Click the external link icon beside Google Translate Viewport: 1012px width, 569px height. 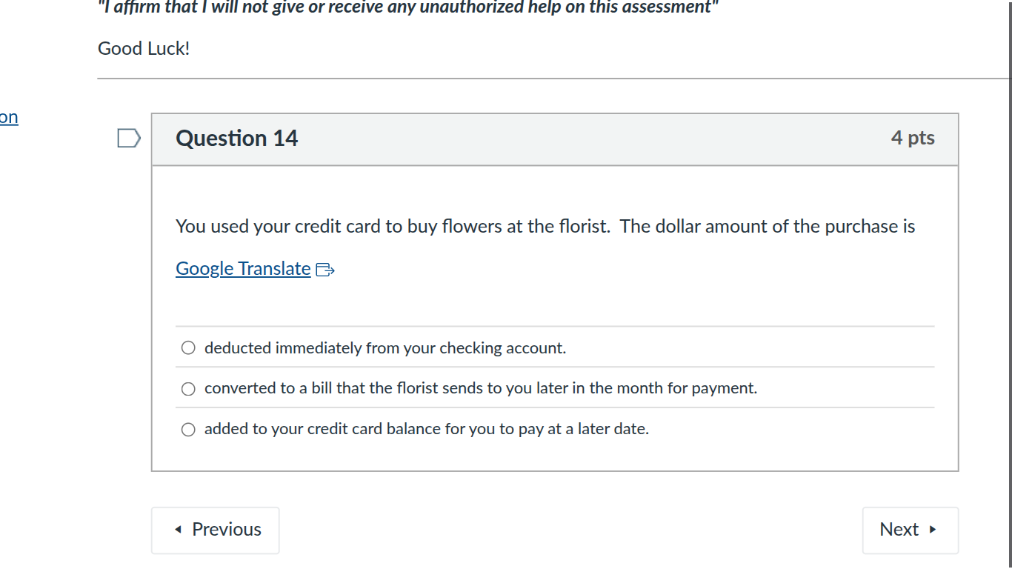coord(324,270)
